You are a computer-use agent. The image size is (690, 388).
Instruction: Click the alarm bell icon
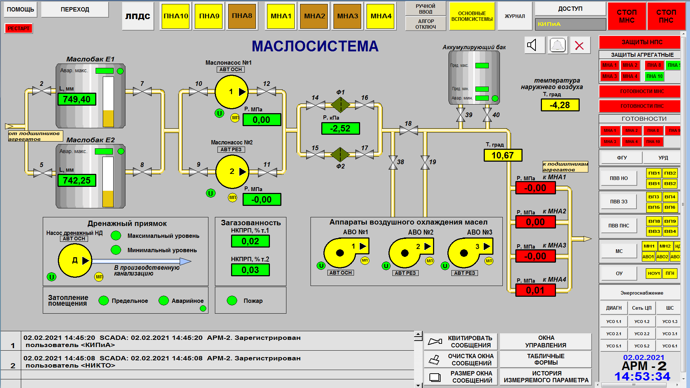click(x=558, y=45)
